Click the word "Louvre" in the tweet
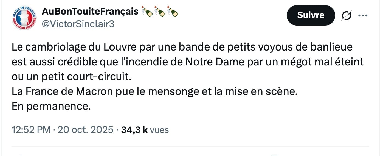 click(120, 48)
